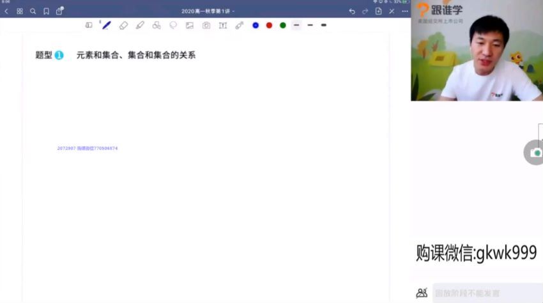Select the Text box tool
This screenshot has width=543, height=303.
coord(223,26)
